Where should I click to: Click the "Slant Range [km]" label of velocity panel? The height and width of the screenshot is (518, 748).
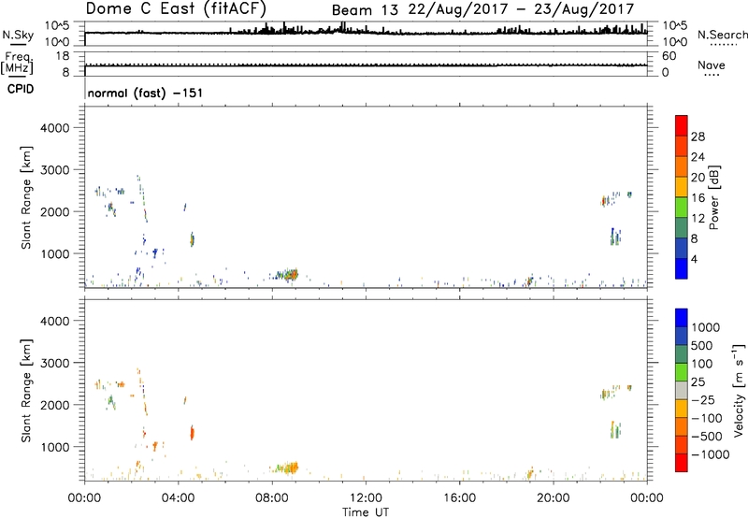(26, 391)
